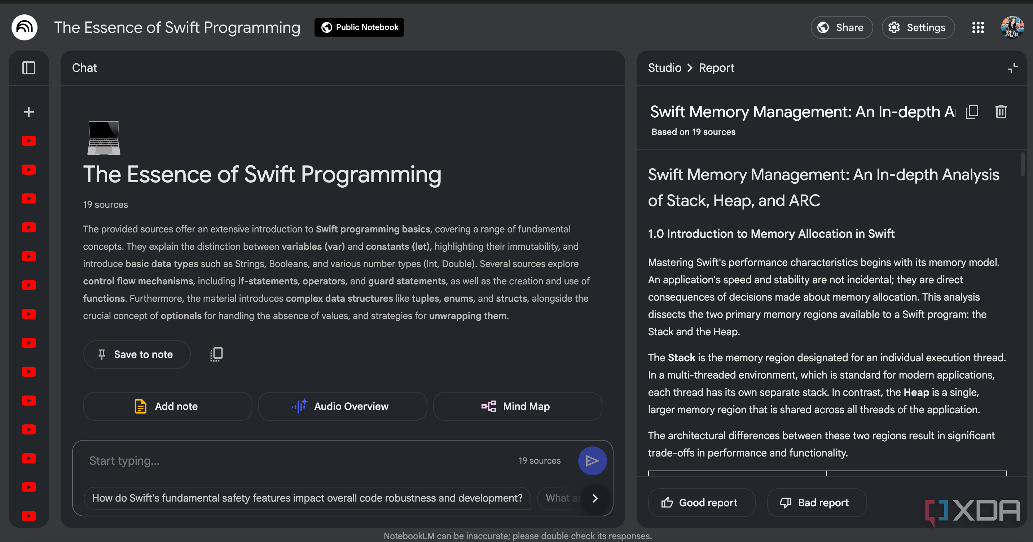Image resolution: width=1033 pixels, height=542 pixels.
Task: Go back to Studio breadcrumb
Action: pos(664,68)
